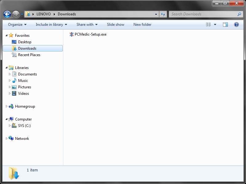Screen dimensions: 246x184
Task: Click the Desktop icon in Favorites
Action: coord(14,42)
